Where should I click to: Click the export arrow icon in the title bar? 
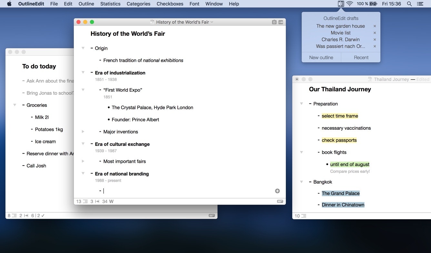(x=281, y=22)
